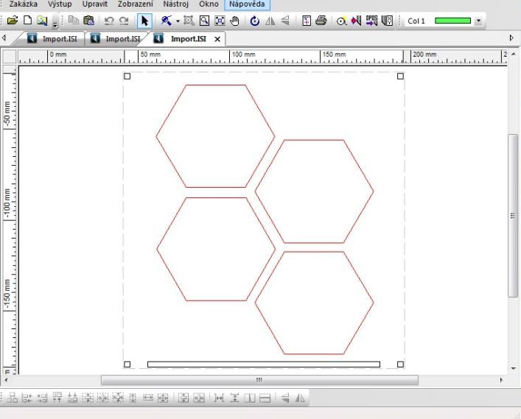Viewport: 521px width, 419px height.
Task: Switch to the first Import.ISI tab
Action: [52, 39]
